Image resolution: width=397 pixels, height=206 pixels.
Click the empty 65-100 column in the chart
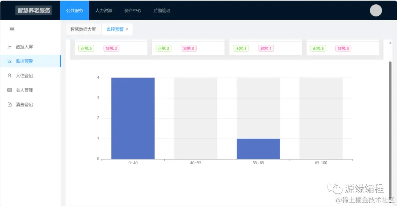pyautogui.click(x=321, y=118)
